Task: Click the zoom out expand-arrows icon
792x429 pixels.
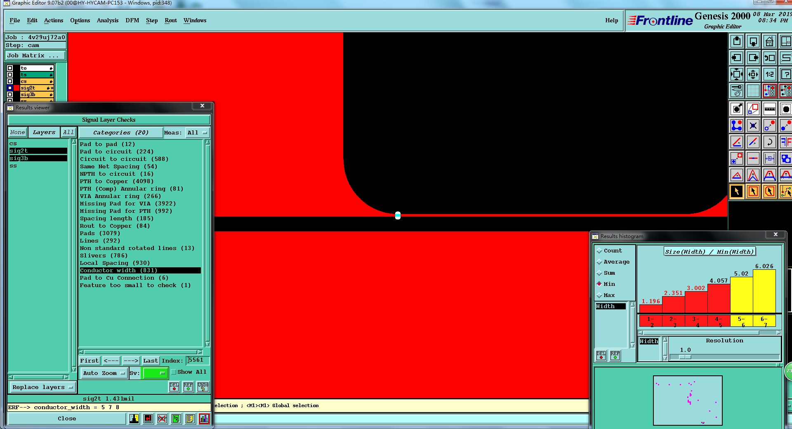Action: point(737,74)
